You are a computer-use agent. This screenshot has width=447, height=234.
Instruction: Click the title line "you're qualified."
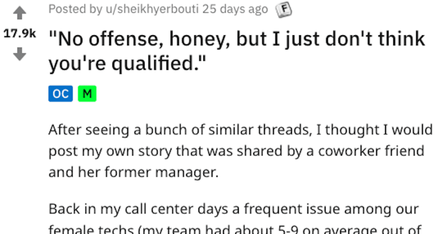click(x=127, y=63)
